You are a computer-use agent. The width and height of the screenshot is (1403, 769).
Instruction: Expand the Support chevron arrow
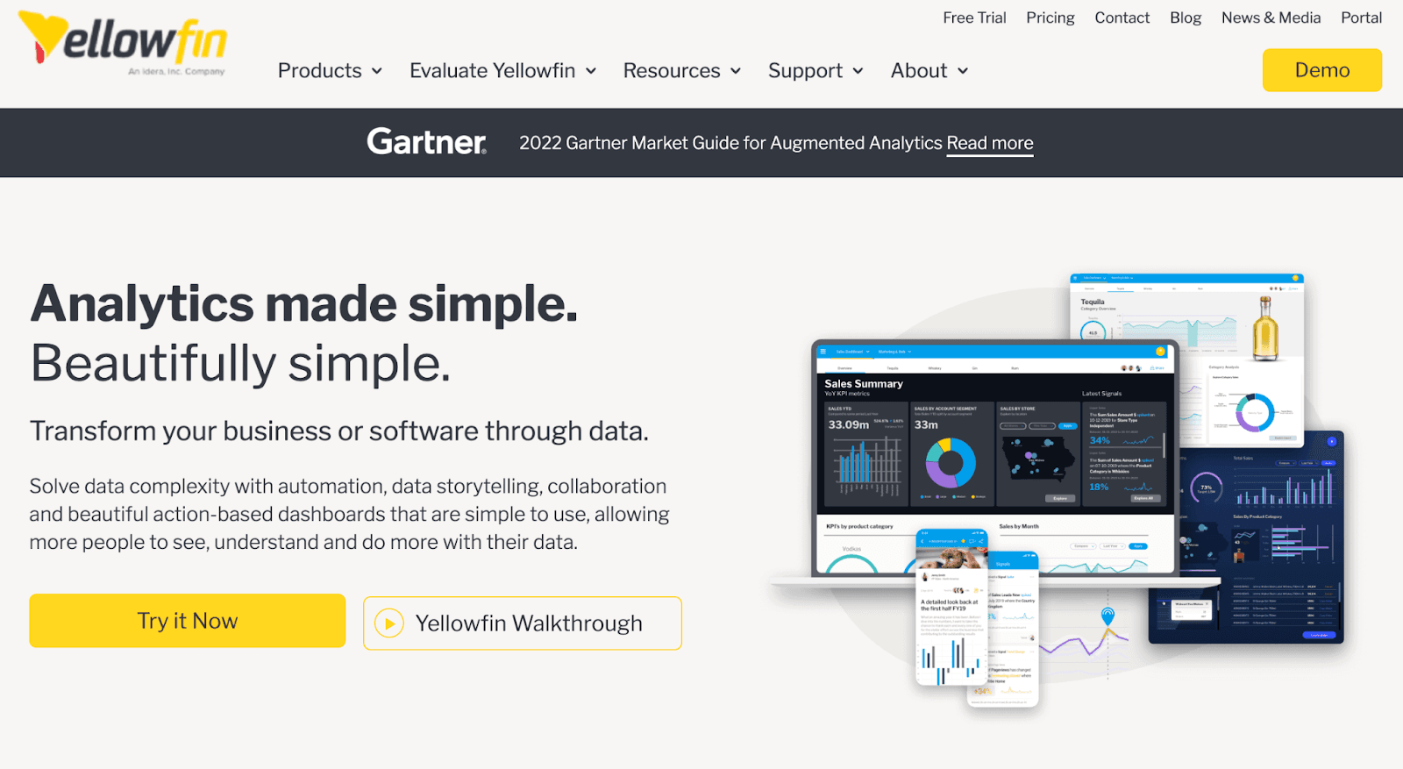(x=858, y=71)
